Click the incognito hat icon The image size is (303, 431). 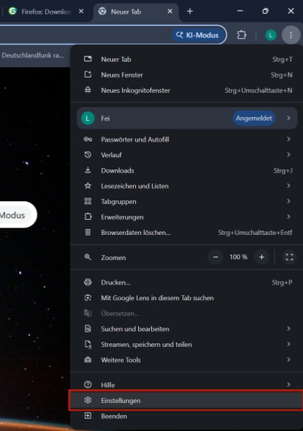click(x=88, y=90)
